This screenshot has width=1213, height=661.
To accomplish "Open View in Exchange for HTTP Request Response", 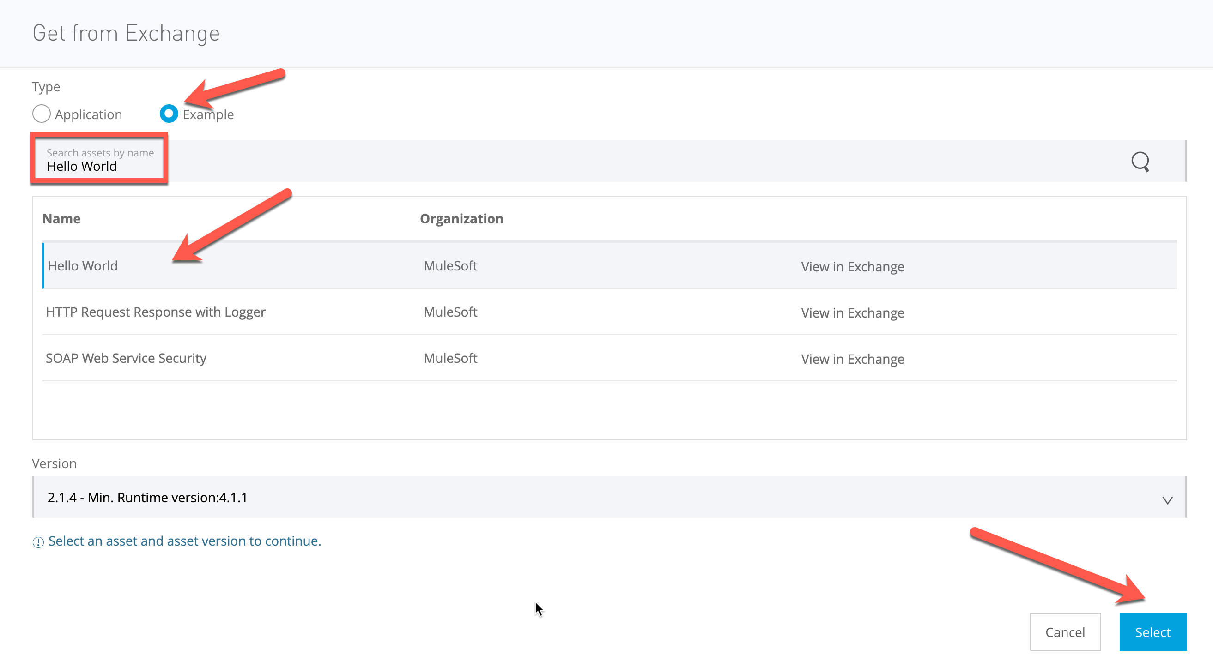I will [x=852, y=313].
